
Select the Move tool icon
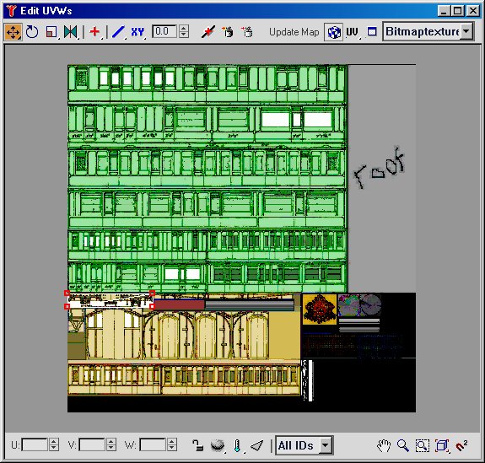tap(13, 32)
